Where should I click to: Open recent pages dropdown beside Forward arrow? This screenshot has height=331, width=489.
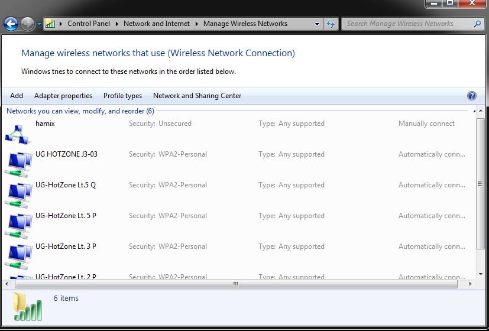[x=39, y=24]
